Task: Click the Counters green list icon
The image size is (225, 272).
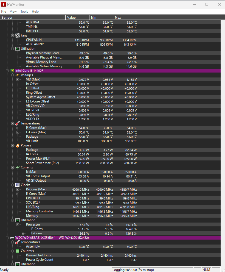Action: 18,251
